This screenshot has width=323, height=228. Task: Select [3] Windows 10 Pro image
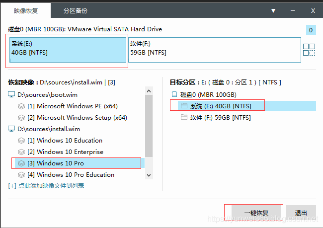tap(80, 163)
